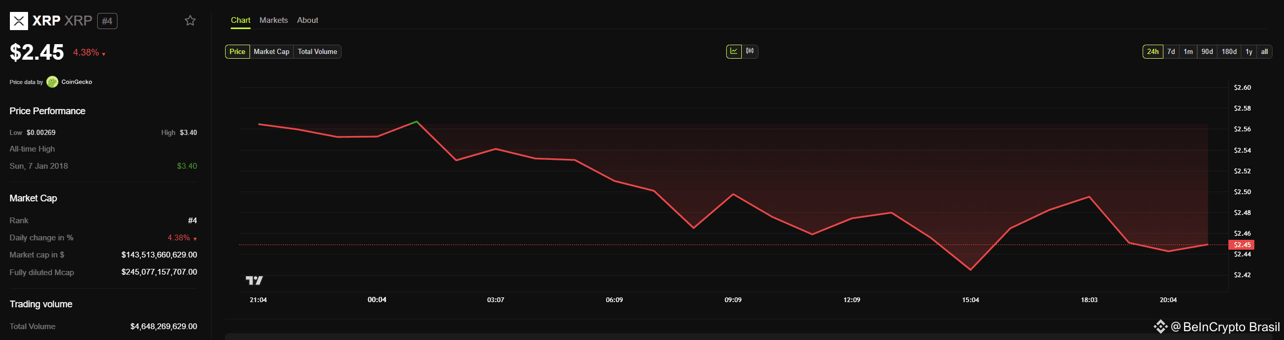The image size is (1284, 340).
Task: Click the Rank #4 value
Action: point(192,221)
